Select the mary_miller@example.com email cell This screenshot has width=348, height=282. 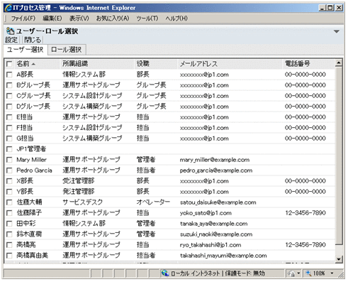215,160
